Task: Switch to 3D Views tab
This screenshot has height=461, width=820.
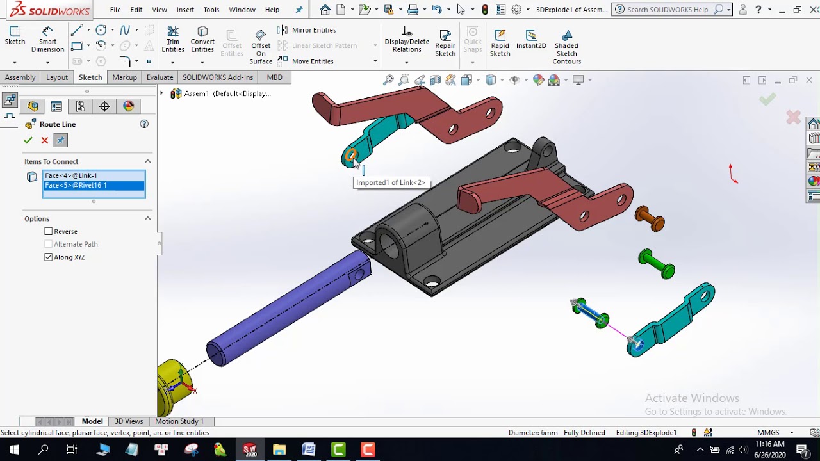Action: point(129,421)
